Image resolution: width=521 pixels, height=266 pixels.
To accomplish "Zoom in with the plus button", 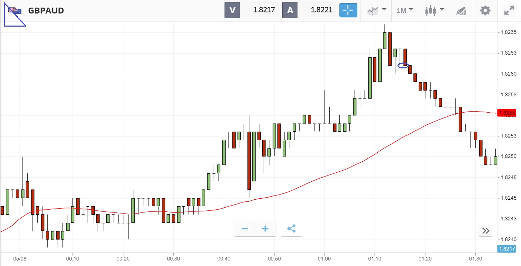I will click(x=265, y=229).
